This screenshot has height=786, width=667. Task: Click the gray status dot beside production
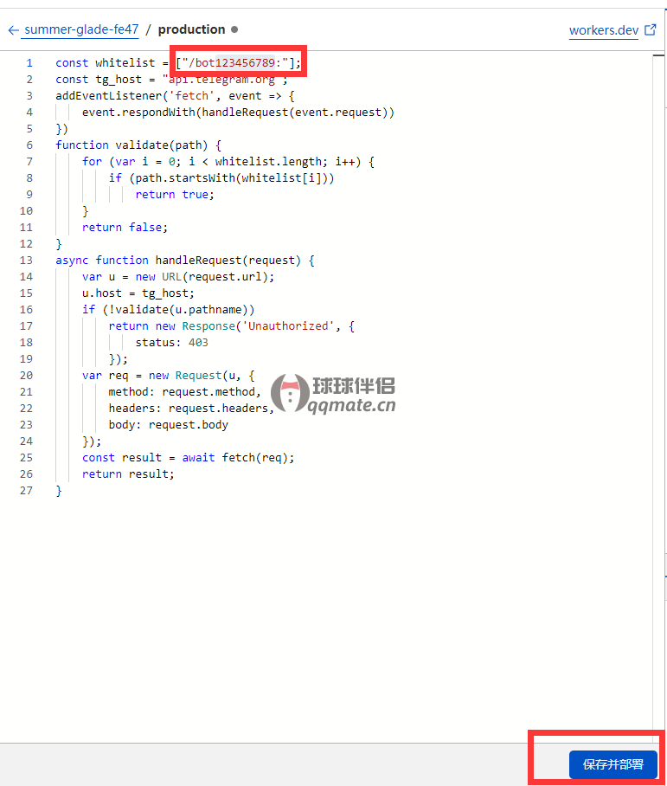point(234,29)
